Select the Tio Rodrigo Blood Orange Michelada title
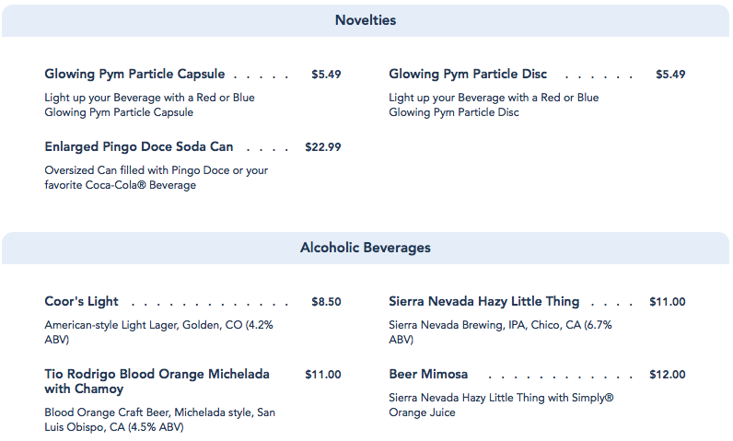Viewport: 733px width, 441px height. click(x=157, y=381)
